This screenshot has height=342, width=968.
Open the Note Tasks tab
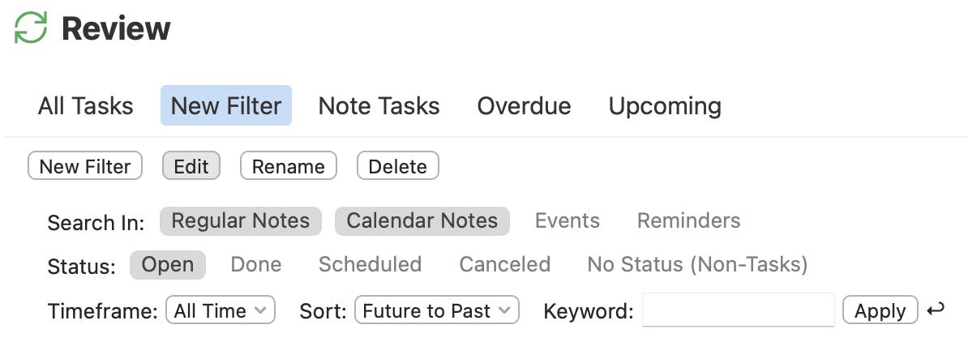(379, 106)
